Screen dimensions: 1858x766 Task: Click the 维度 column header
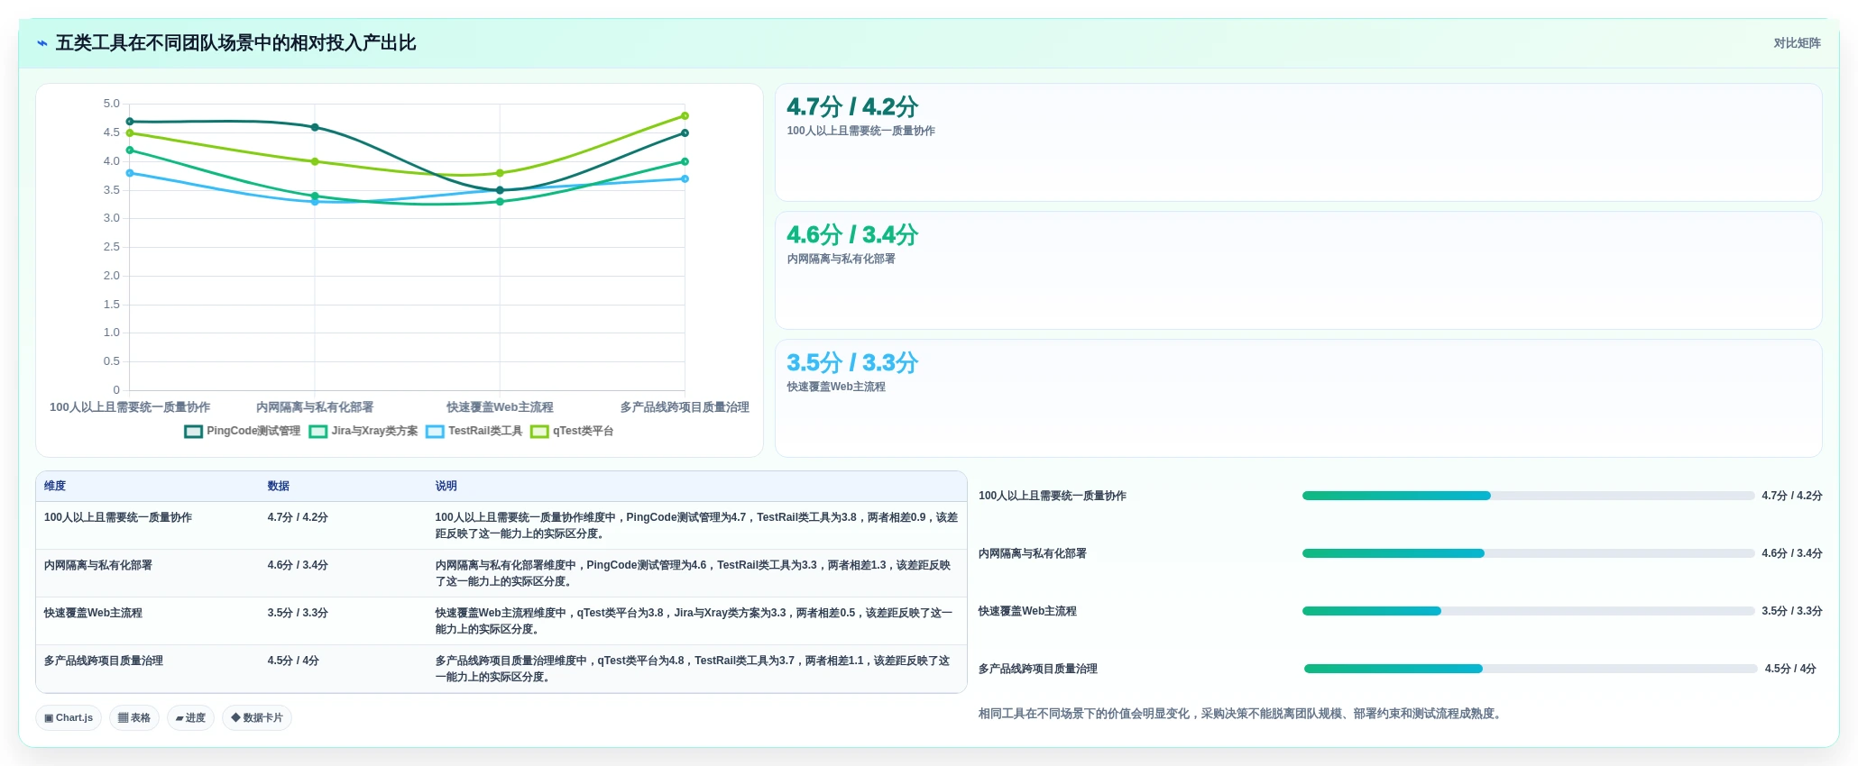click(55, 486)
